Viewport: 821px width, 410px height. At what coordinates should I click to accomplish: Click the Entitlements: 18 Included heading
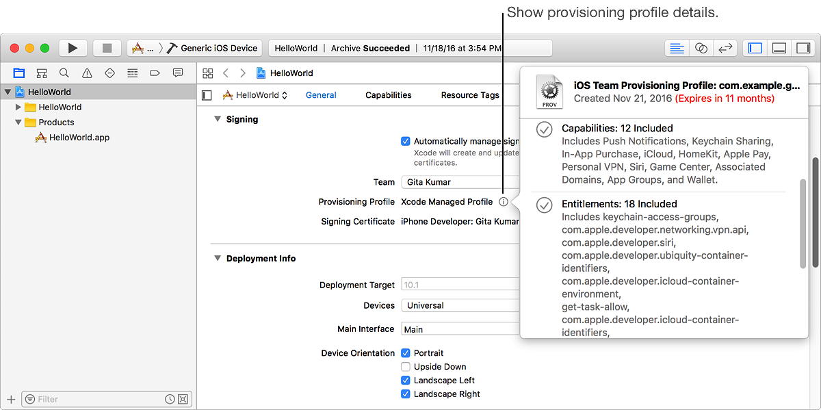pos(619,204)
